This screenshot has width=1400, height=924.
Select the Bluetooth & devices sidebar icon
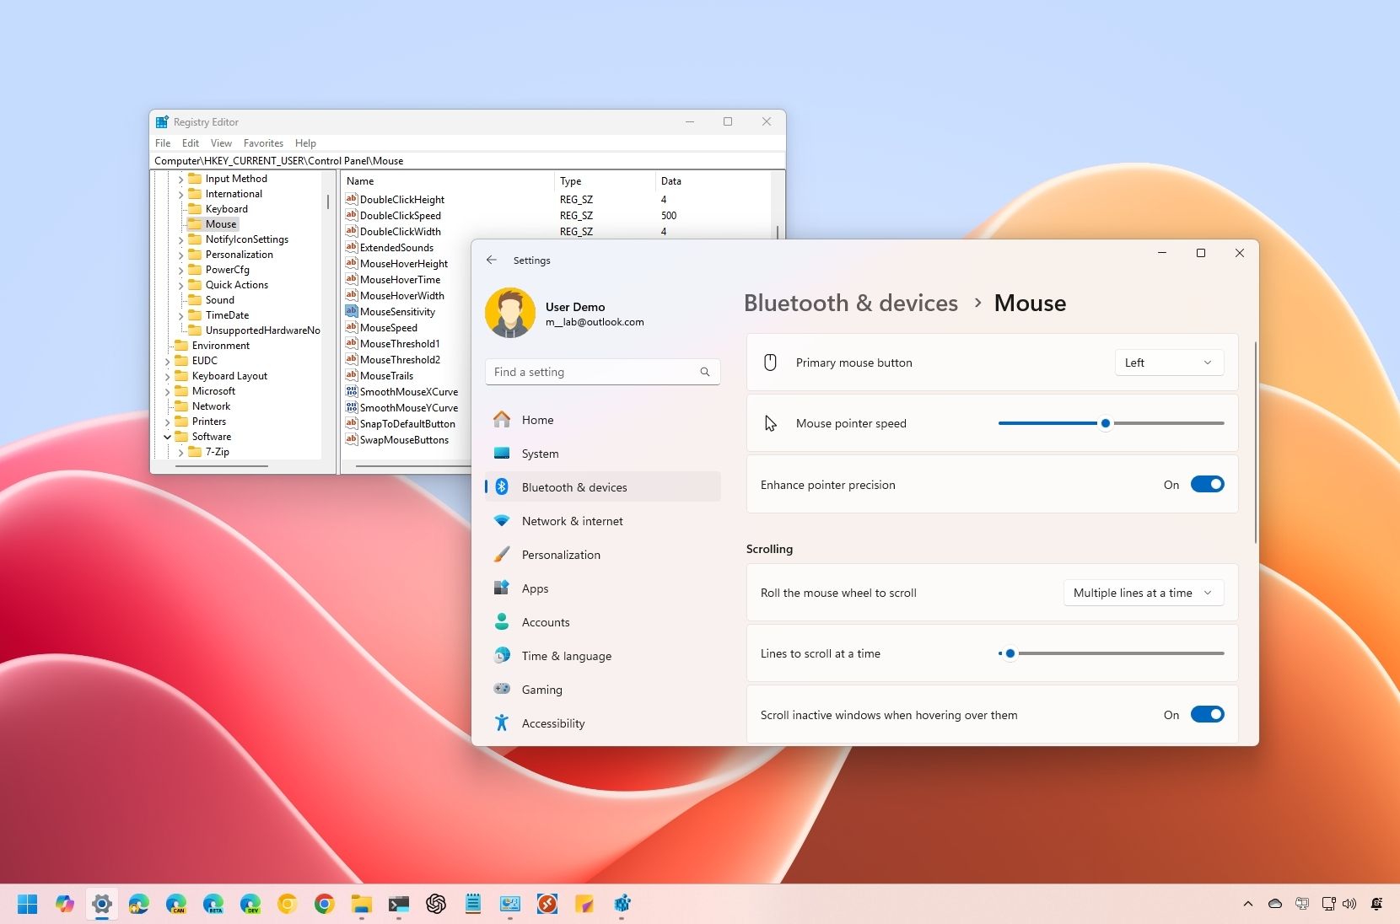(502, 486)
